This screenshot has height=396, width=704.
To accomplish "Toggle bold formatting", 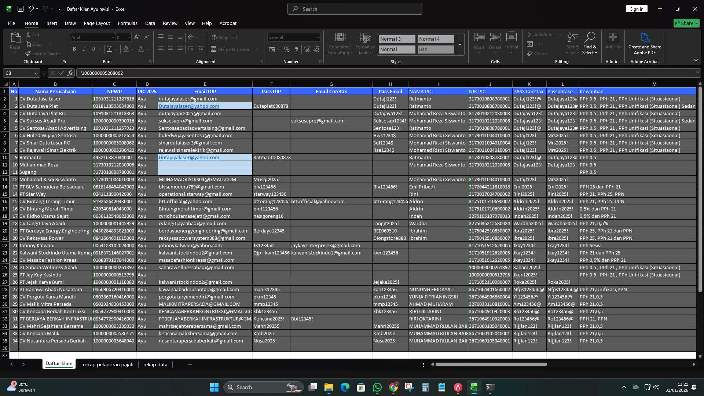I will 74,49.
